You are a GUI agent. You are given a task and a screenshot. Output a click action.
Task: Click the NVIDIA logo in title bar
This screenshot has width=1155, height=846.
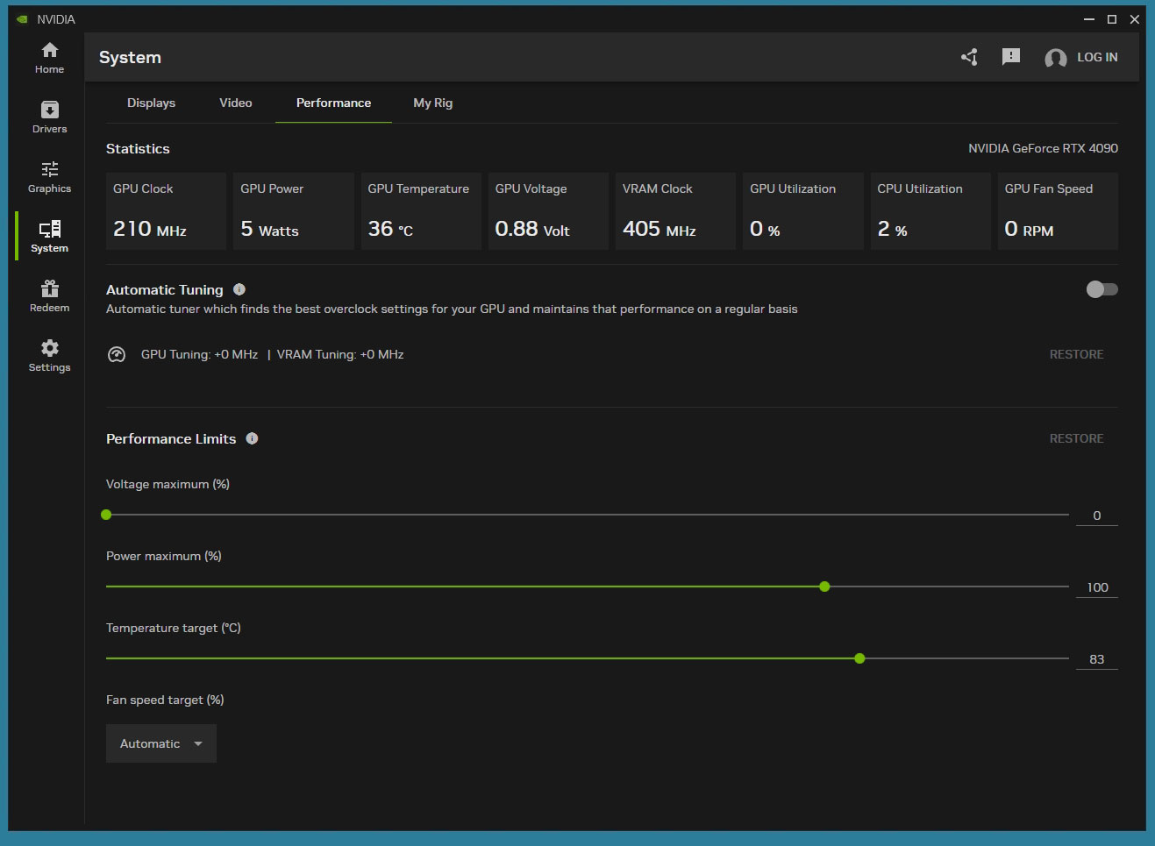tap(22, 19)
